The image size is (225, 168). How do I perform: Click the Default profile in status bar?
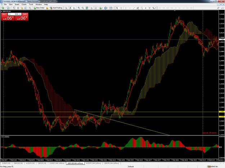[x=131, y=167]
